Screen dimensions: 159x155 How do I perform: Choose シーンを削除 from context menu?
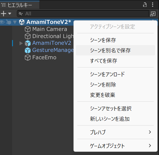click(x=116, y=85)
